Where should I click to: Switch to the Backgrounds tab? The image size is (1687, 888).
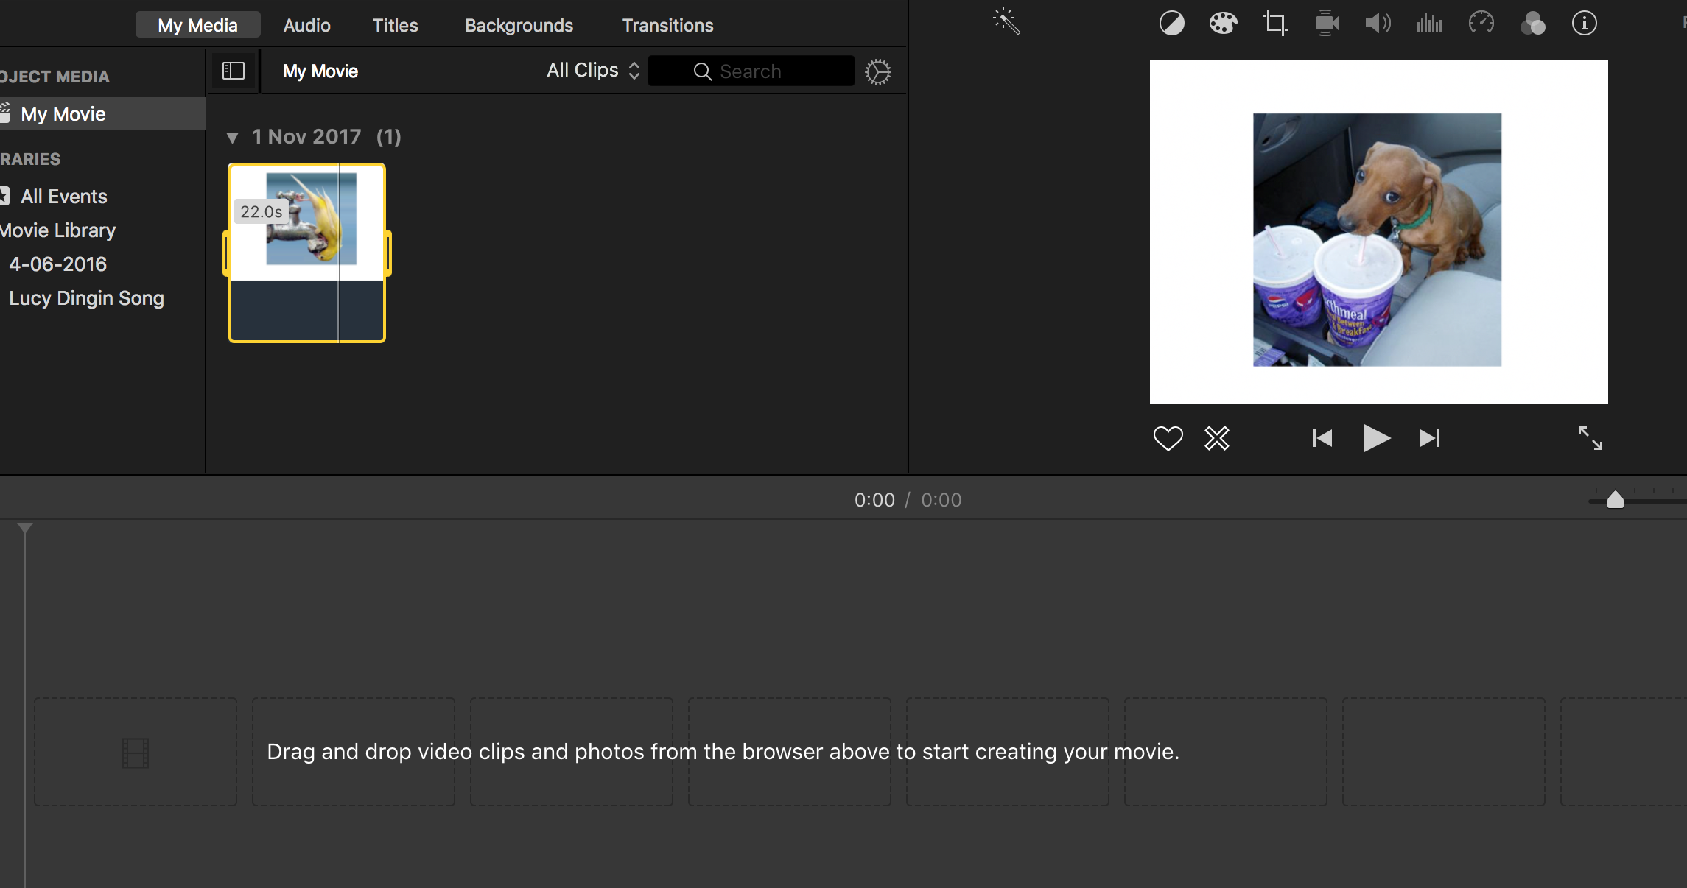coord(519,25)
